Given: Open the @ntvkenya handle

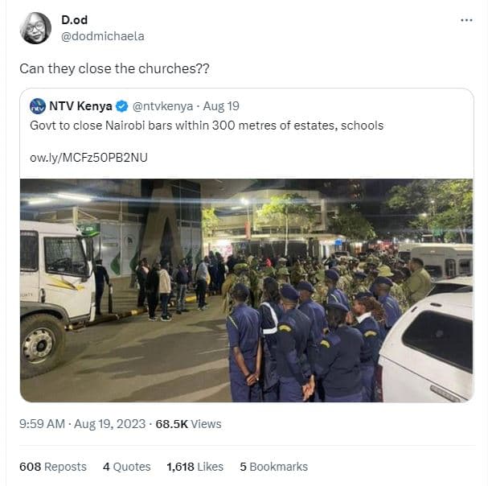Looking at the screenshot, I should [x=162, y=106].
